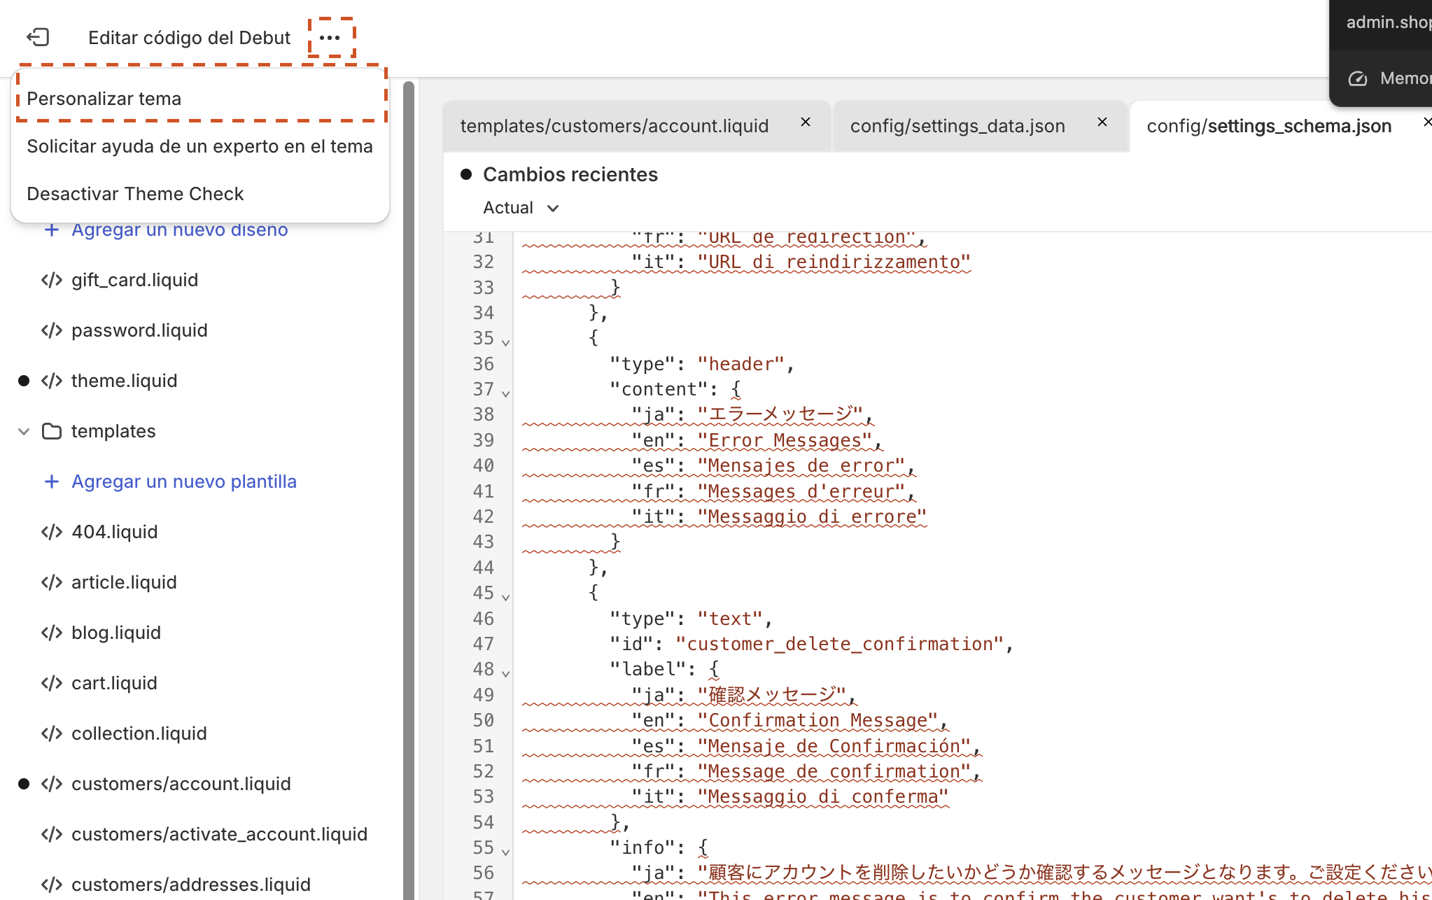The width and height of the screenshot is (1432, 900).
Task: Open theme.liquid file
Action: [x=124, y=381]
